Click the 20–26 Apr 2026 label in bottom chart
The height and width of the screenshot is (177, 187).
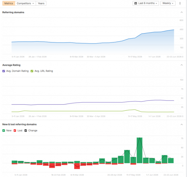115,175
